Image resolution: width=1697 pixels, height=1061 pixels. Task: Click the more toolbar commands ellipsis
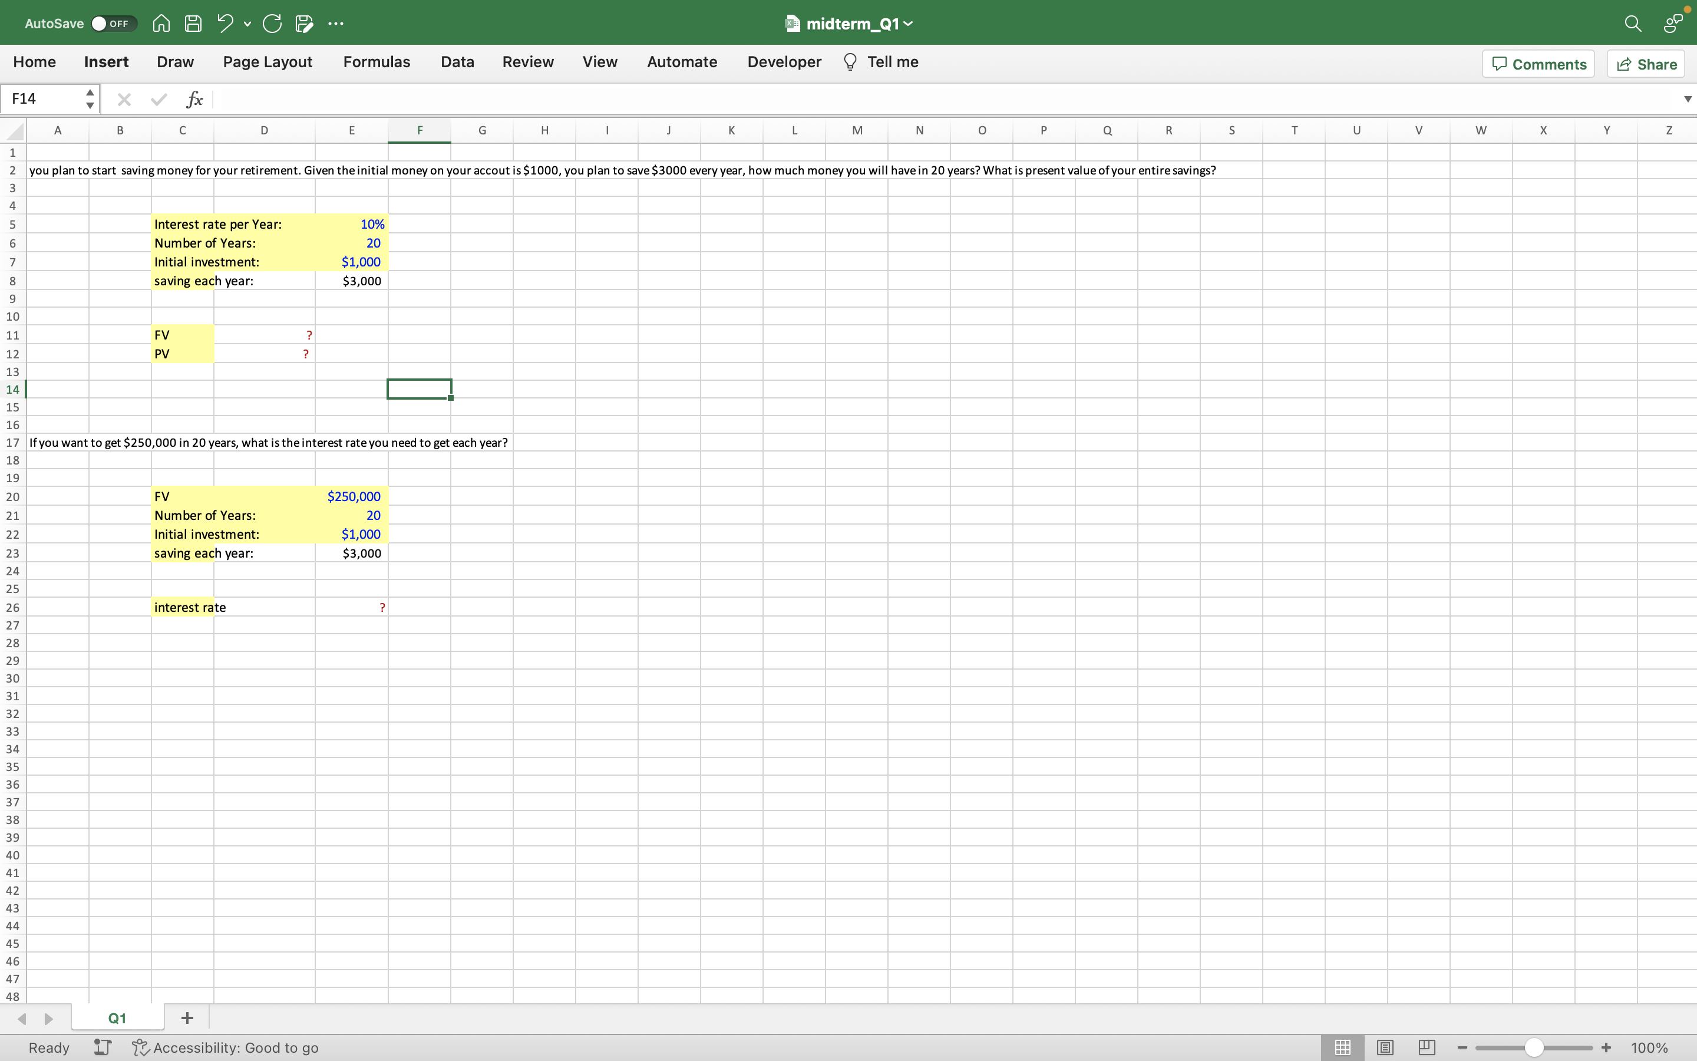click(336, 23)
